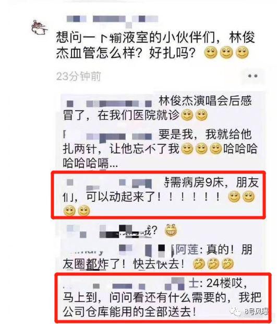
Task: Tap the smiley emoji after 在我们医院就诊
Action: pos(187,115)
